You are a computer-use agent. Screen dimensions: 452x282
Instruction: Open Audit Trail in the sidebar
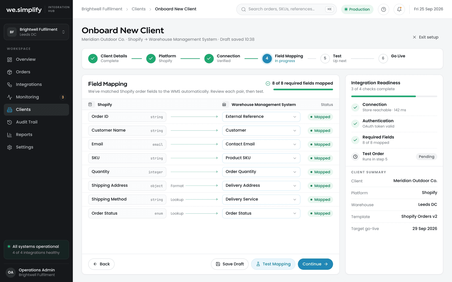[36, 122]
